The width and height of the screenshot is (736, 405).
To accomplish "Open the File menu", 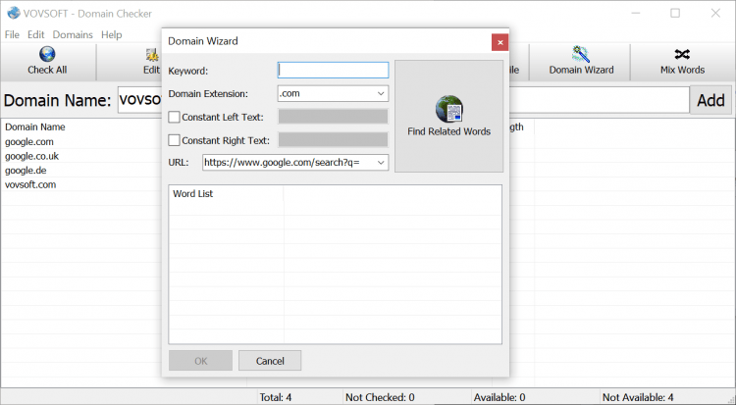I will pyautogui.click(x=12, y=34).
